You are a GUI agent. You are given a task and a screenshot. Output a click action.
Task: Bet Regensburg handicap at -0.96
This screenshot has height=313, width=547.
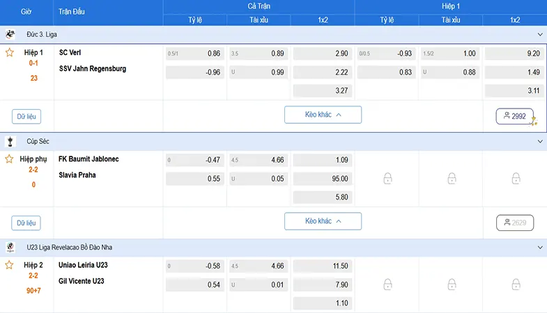click(195, 72)
